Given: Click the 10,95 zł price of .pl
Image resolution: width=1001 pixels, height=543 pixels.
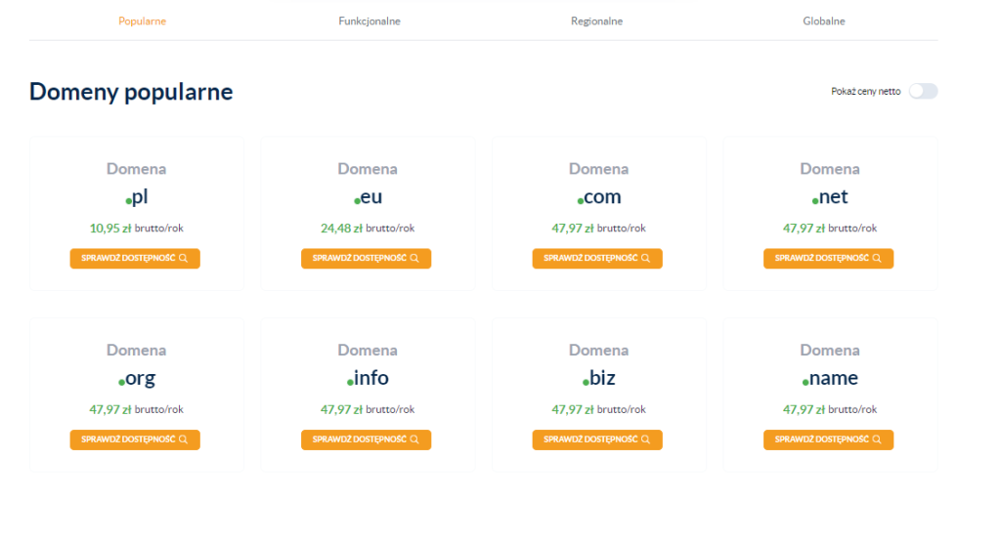Looking at the screenshot, I should pyautogui.click(x=110, y=228).
